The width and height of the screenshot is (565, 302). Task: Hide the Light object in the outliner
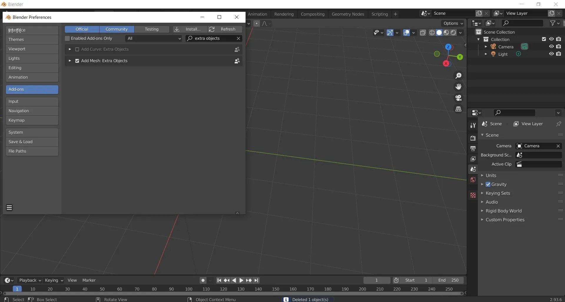551,54
